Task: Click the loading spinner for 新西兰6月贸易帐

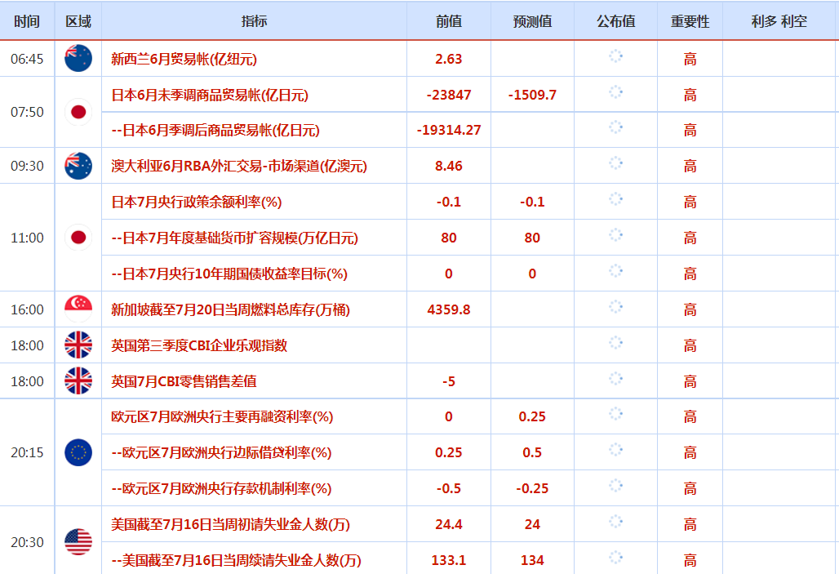Action: point(615,56)
